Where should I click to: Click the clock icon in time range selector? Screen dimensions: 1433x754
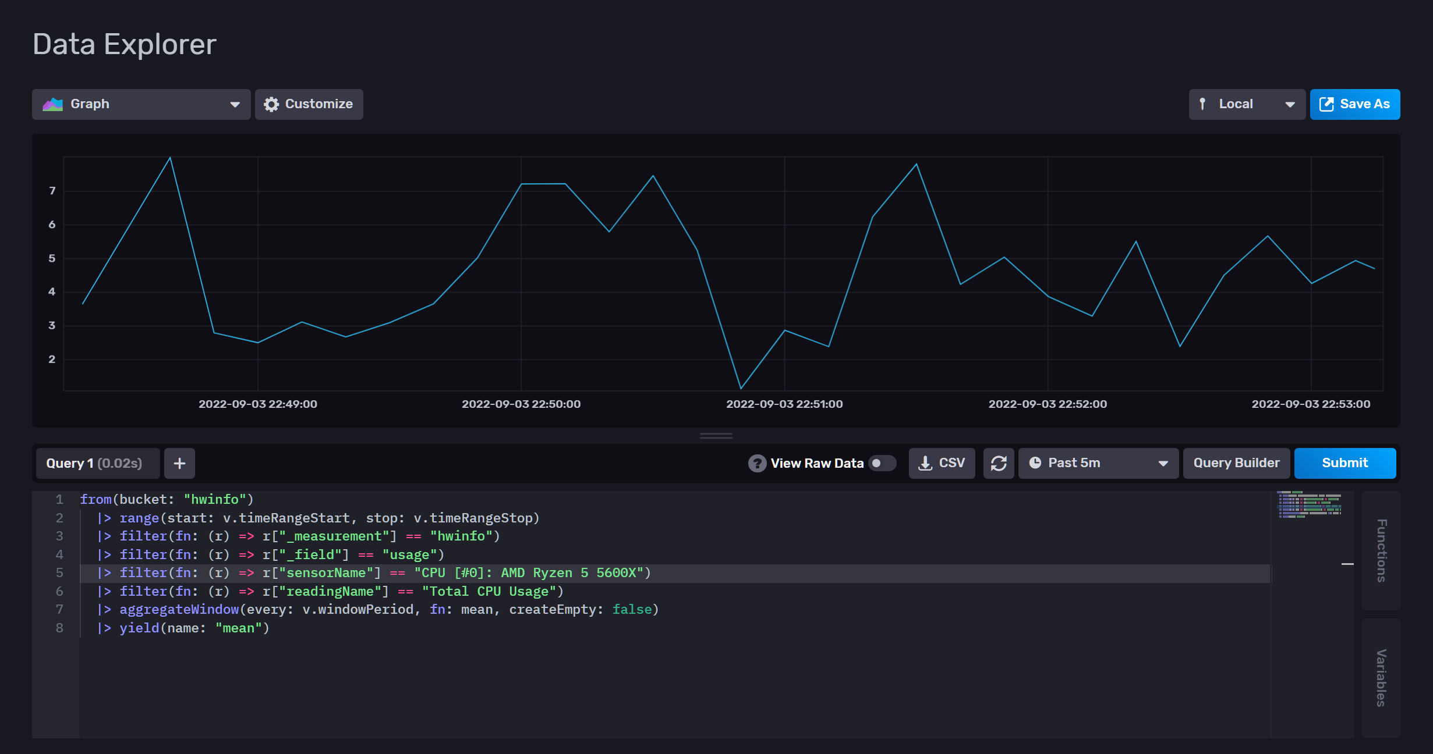click(x=1035, y=463)
